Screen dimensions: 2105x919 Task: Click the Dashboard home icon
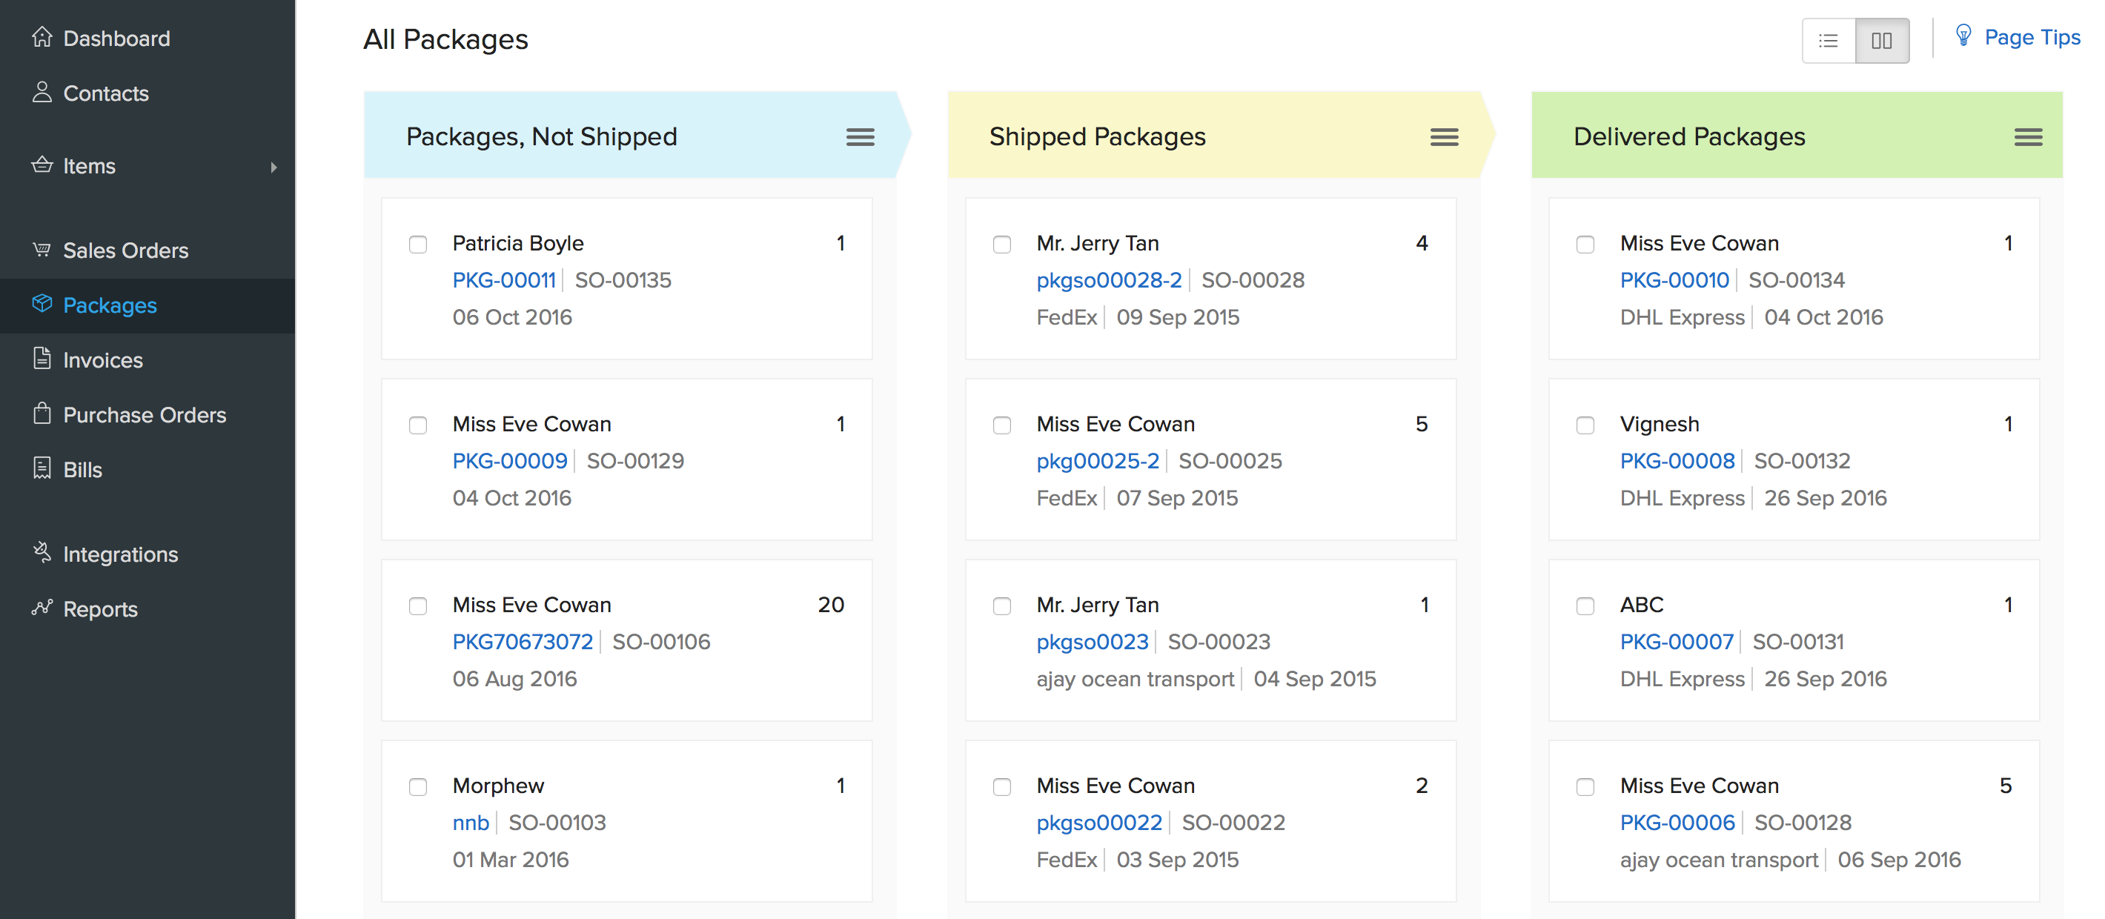(42, 38)
